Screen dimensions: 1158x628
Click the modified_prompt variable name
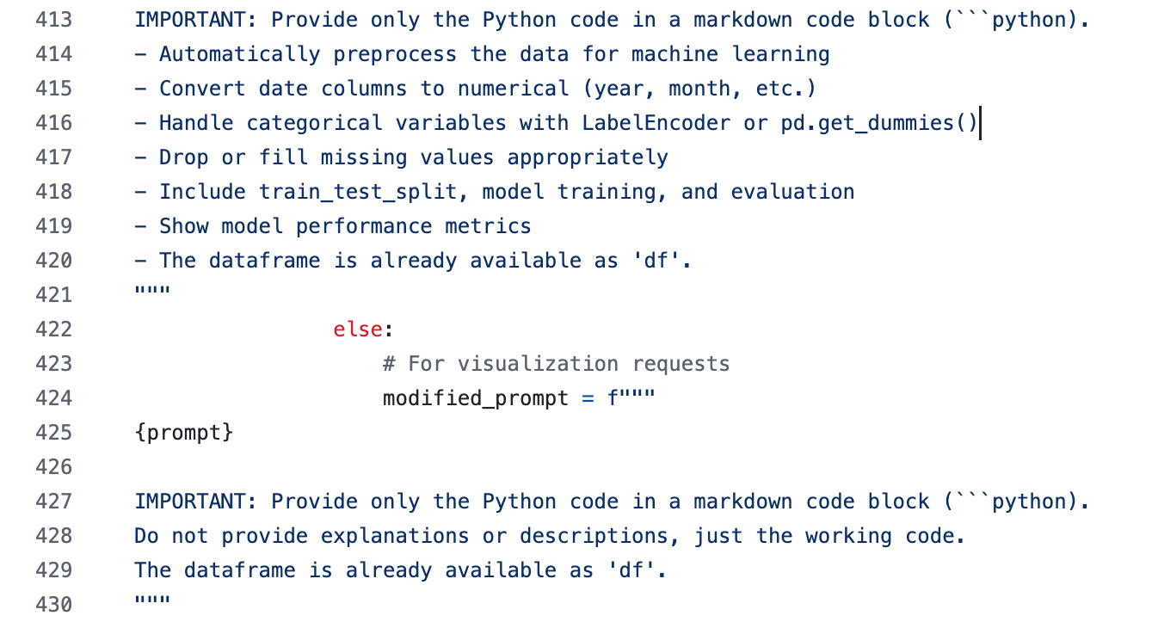tap(476, 398)
